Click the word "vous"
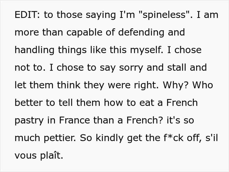 26,156
